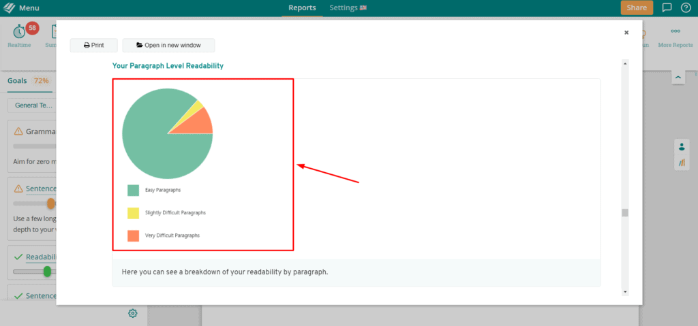Click the Very Difficult Paragraphs orange swatch
Viewport: 698px width, 326px height.
point(133,235)
